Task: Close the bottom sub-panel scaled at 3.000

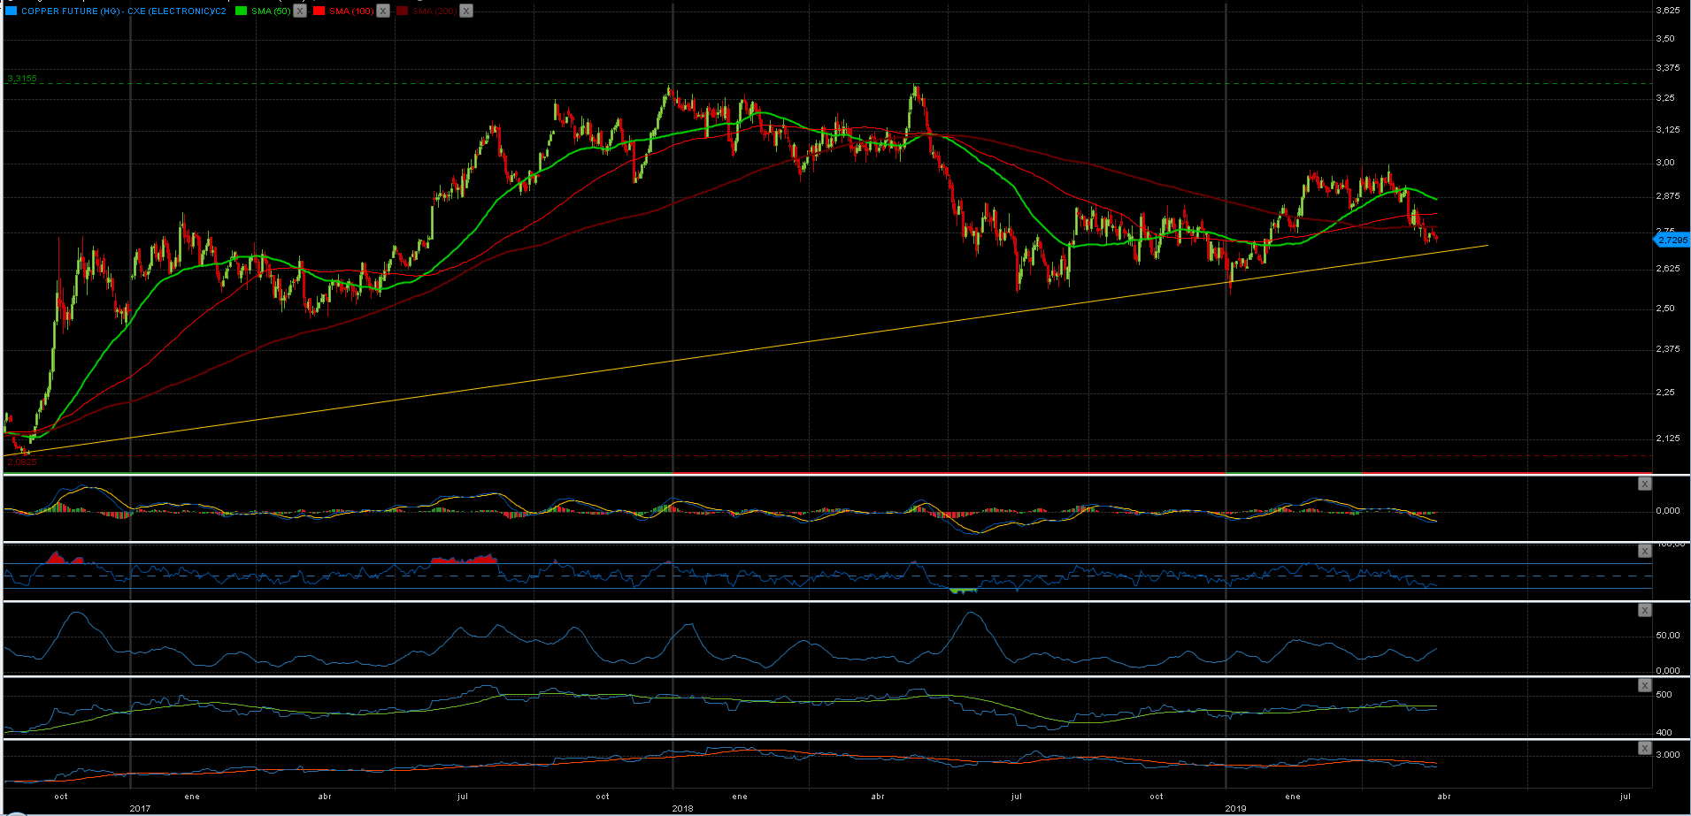Action: point(1644,749)
